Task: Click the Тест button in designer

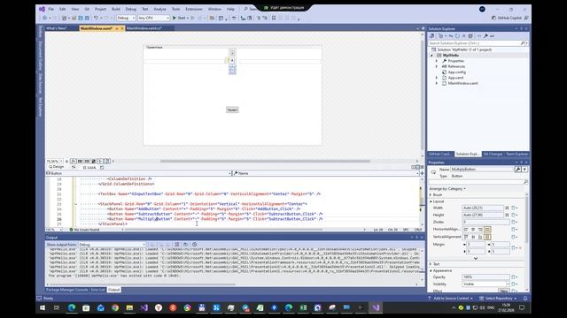Action: click(x=232, y=110)
